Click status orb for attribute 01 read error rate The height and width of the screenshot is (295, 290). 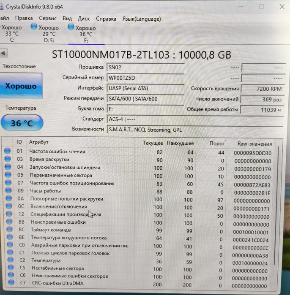pos(7,151)
